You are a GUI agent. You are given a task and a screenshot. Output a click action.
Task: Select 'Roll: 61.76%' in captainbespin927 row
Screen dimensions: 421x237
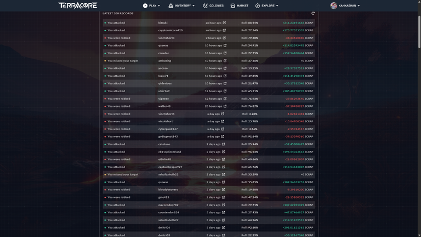(x=249, y=167)
